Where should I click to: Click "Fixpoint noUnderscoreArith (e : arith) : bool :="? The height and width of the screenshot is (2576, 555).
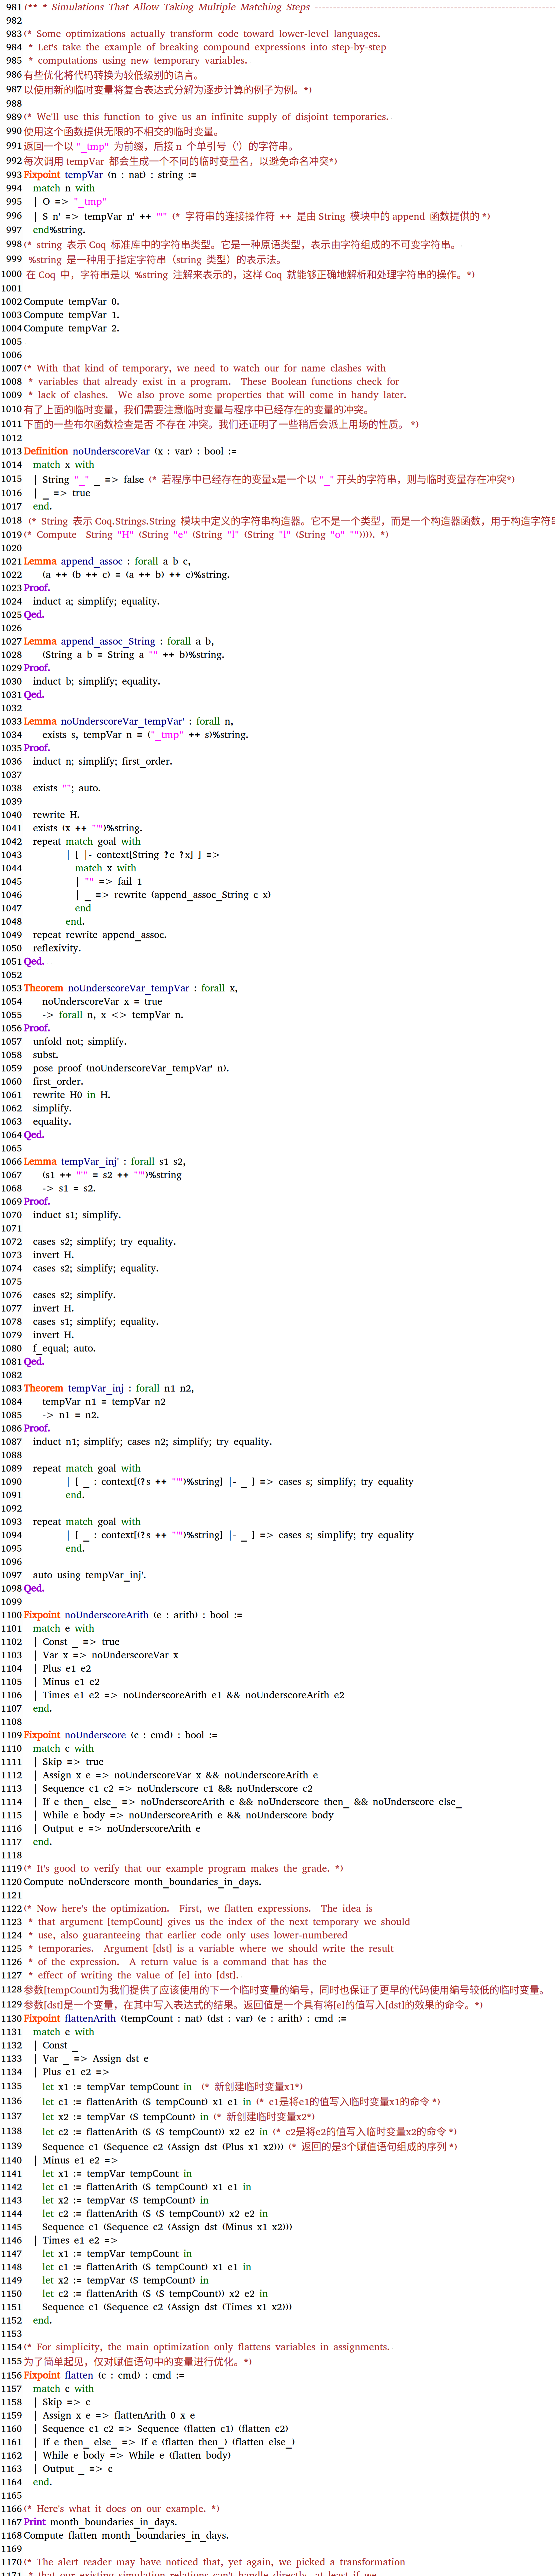pyautogui.click(x=133, y=1615)
